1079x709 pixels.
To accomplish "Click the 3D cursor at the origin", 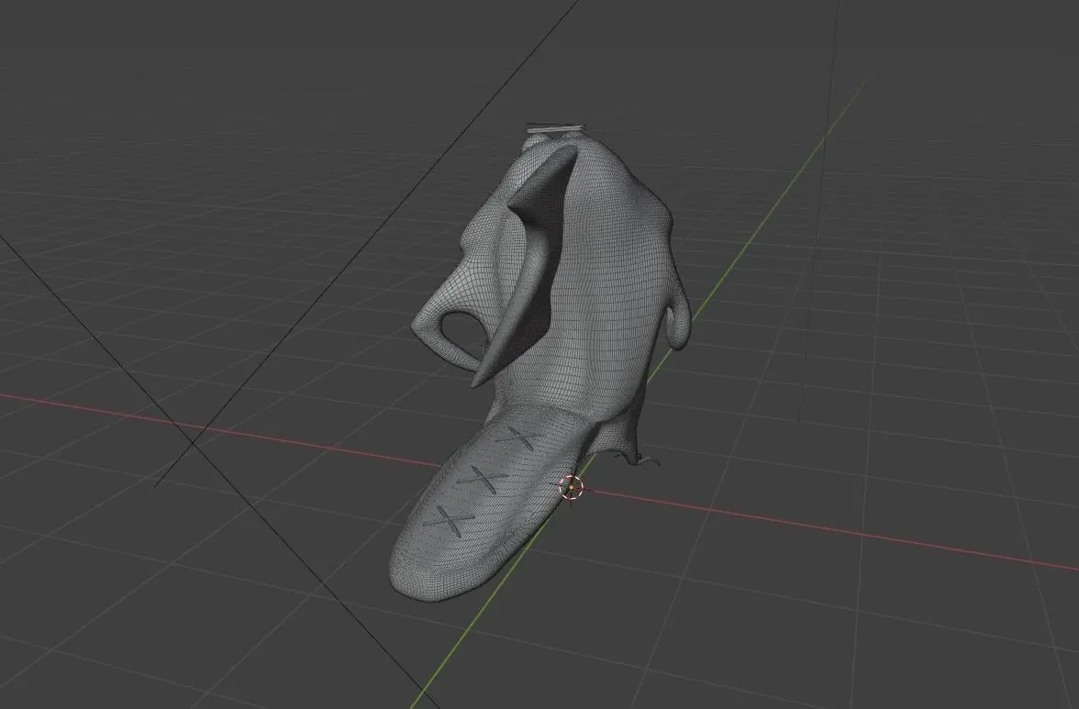I will [x=571, y=487].
